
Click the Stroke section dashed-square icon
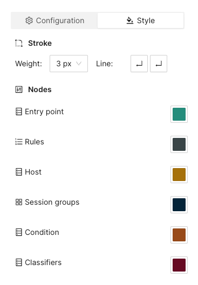pos(19,43)
